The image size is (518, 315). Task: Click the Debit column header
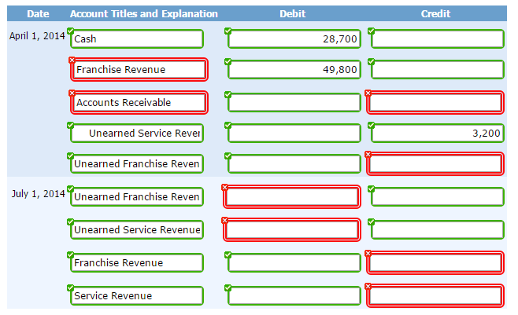pos(293,14)
